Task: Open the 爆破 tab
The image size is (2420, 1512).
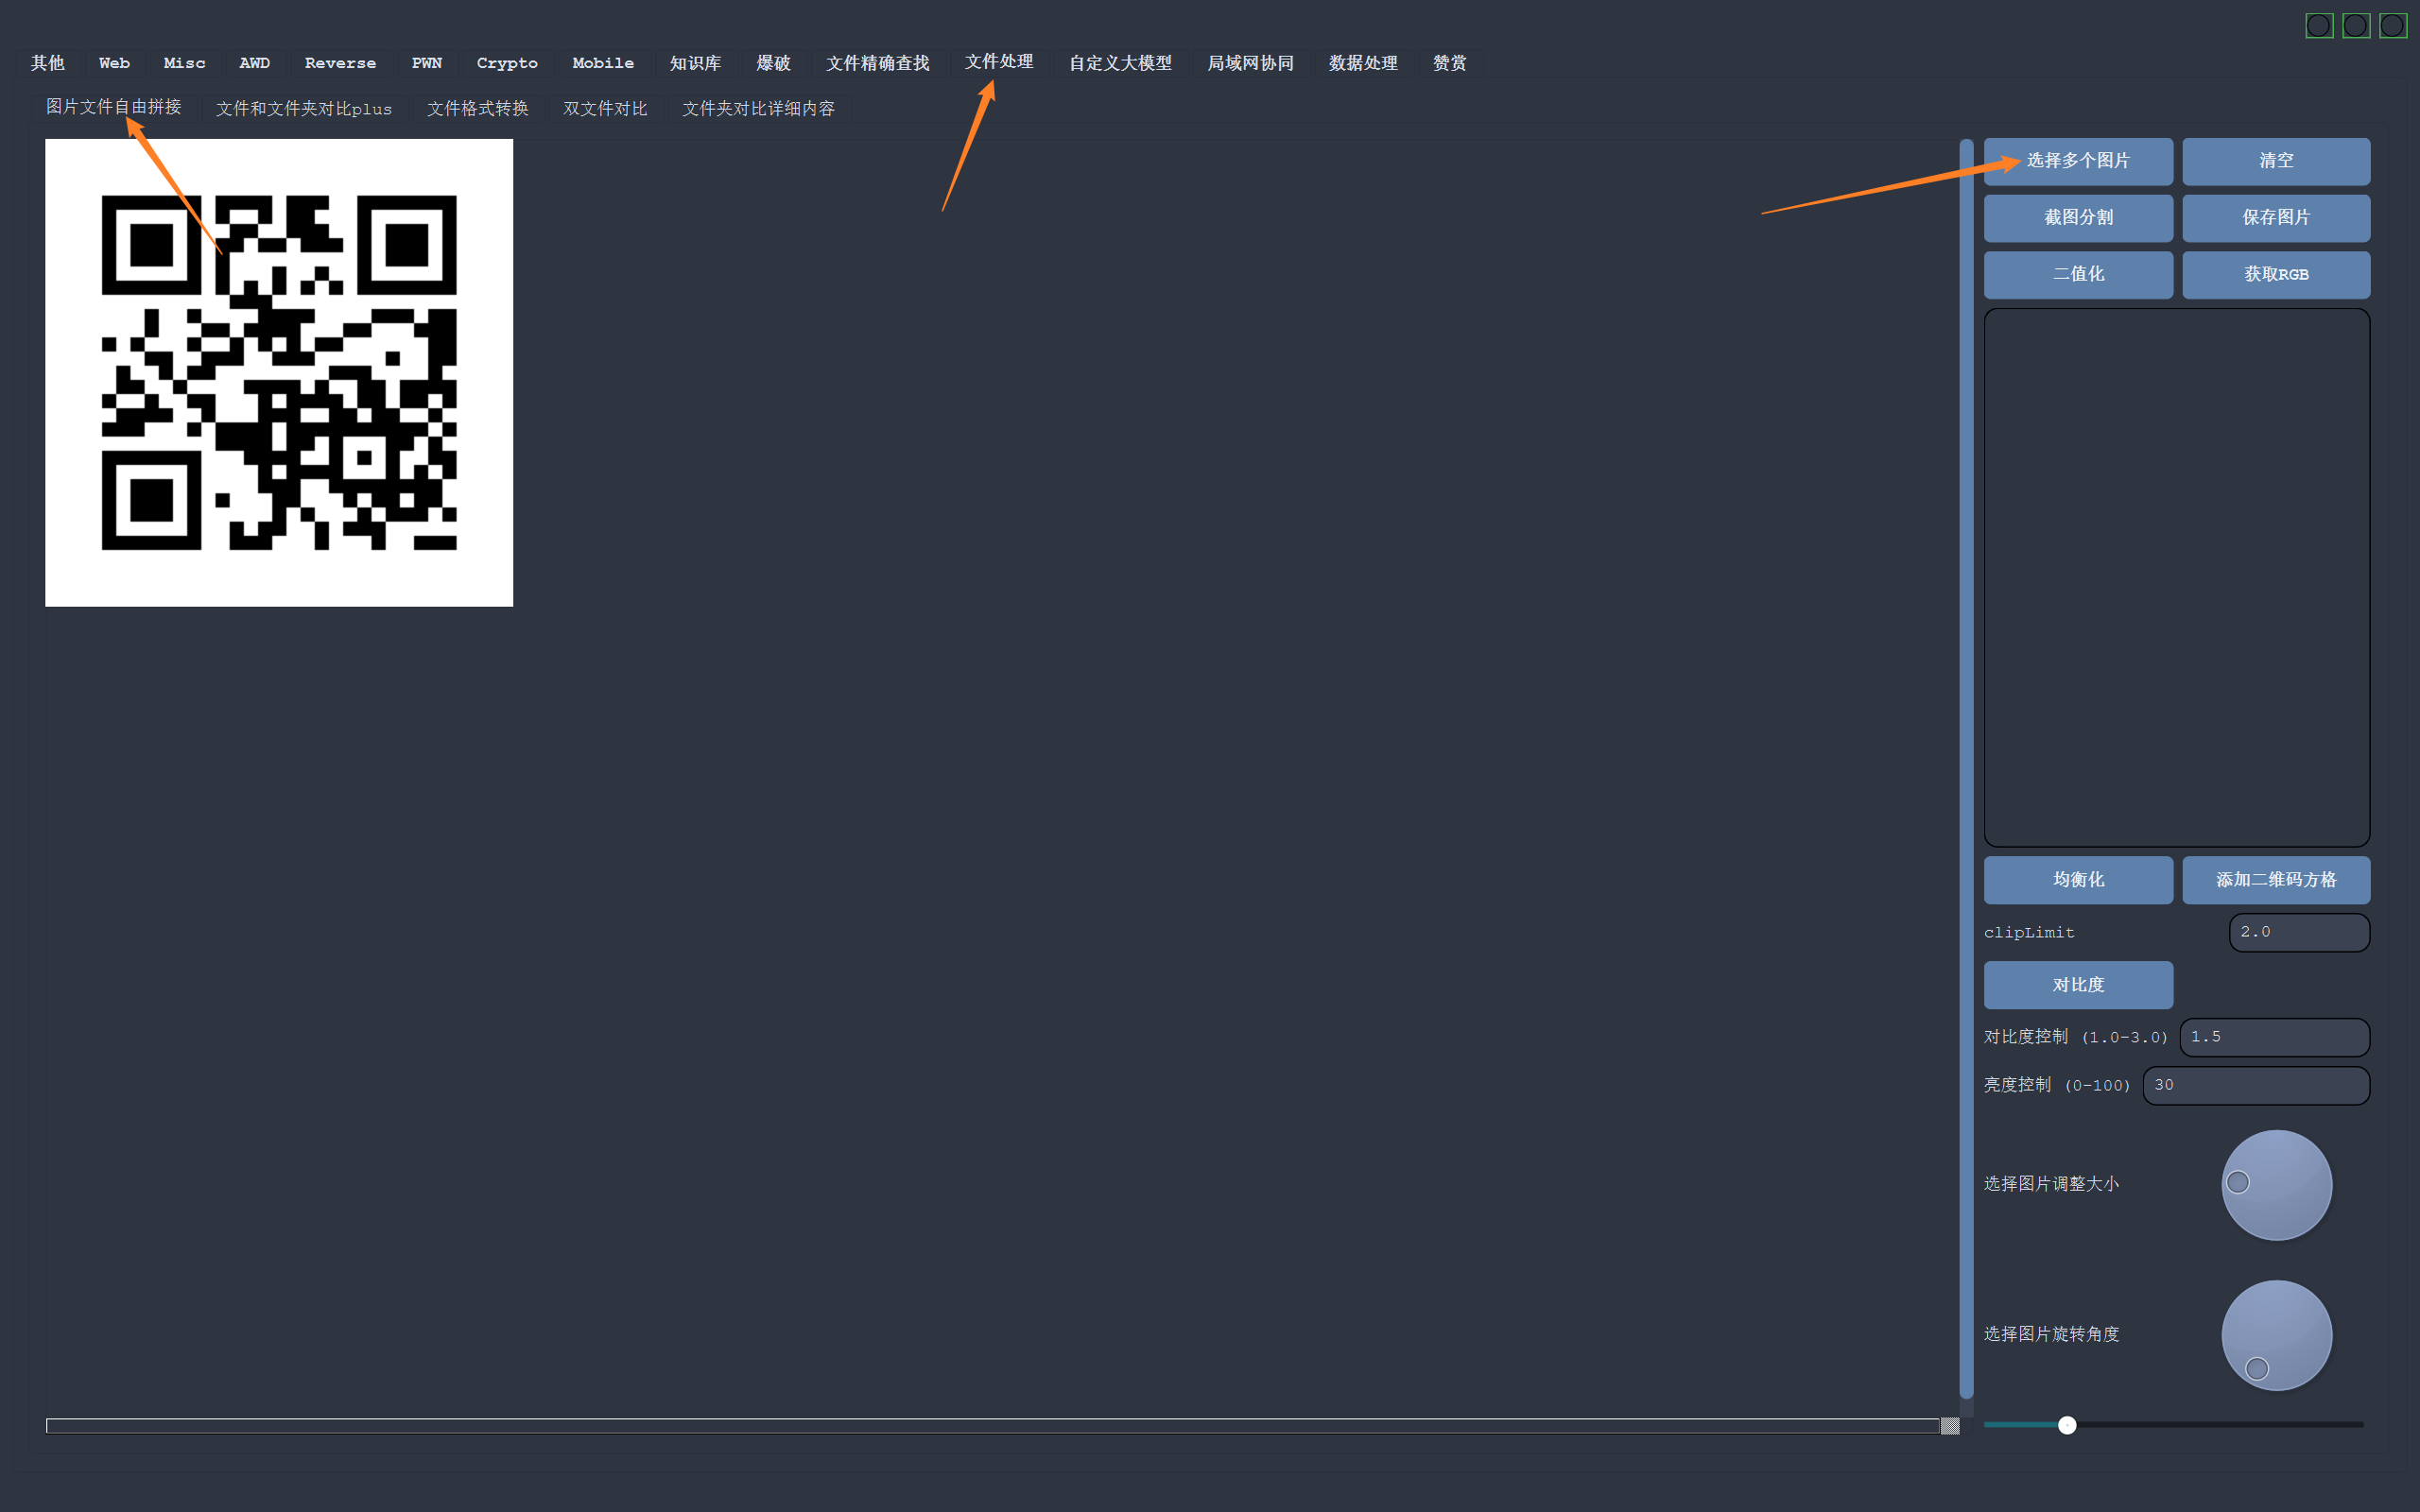Action: pos(773,63)
